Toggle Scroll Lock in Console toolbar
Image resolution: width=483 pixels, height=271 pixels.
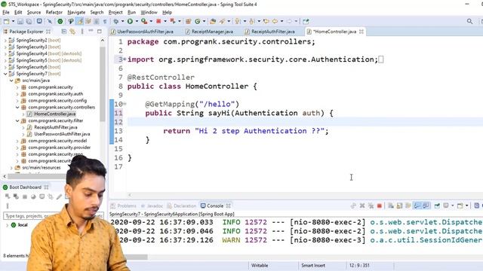coord(399,206)
